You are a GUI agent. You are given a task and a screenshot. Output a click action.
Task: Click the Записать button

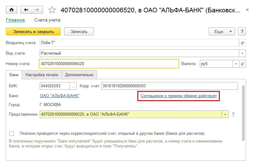(x=79, y=31)
